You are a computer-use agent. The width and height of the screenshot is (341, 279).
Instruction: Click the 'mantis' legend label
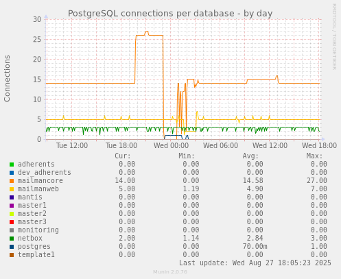click(30, 197)
